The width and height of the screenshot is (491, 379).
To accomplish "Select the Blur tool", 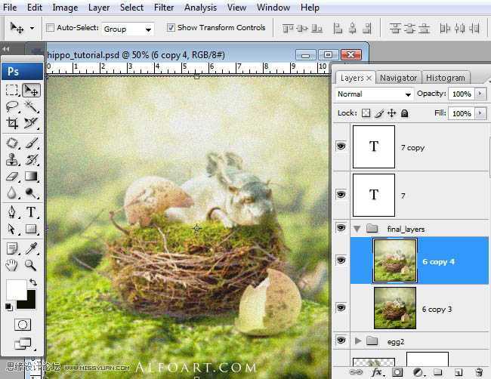I will pos(12,193).
